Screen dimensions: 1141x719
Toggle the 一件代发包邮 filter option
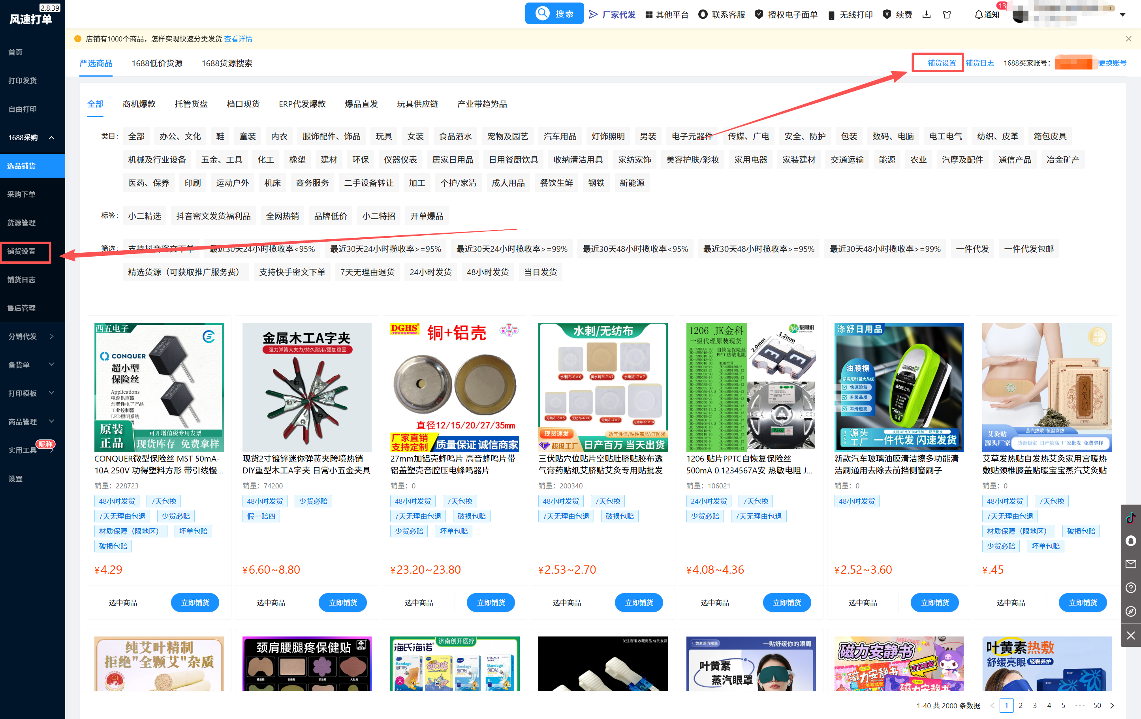tap(1029, 249)
